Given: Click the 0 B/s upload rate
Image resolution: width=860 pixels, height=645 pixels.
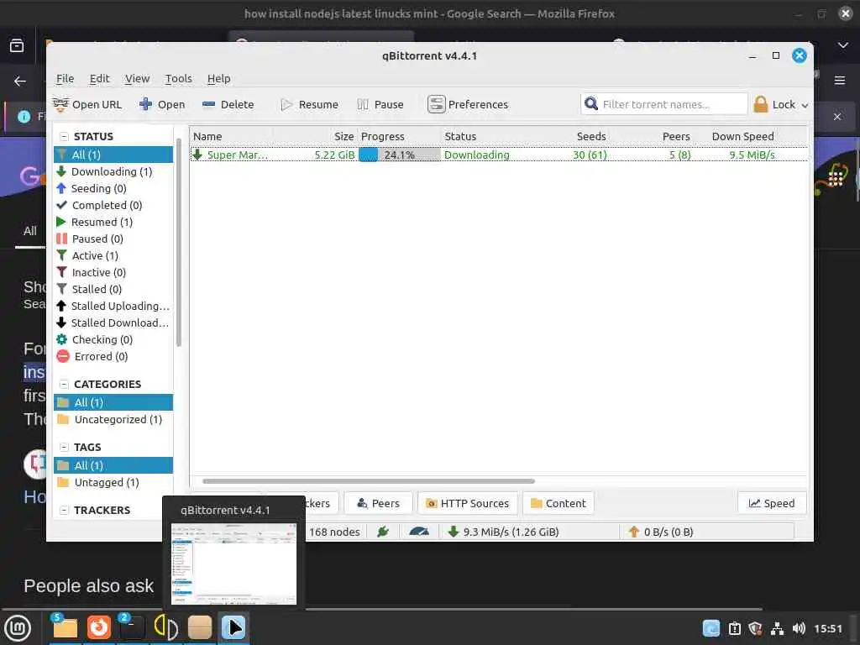Looking at the screenshot, I should (661, 532).
